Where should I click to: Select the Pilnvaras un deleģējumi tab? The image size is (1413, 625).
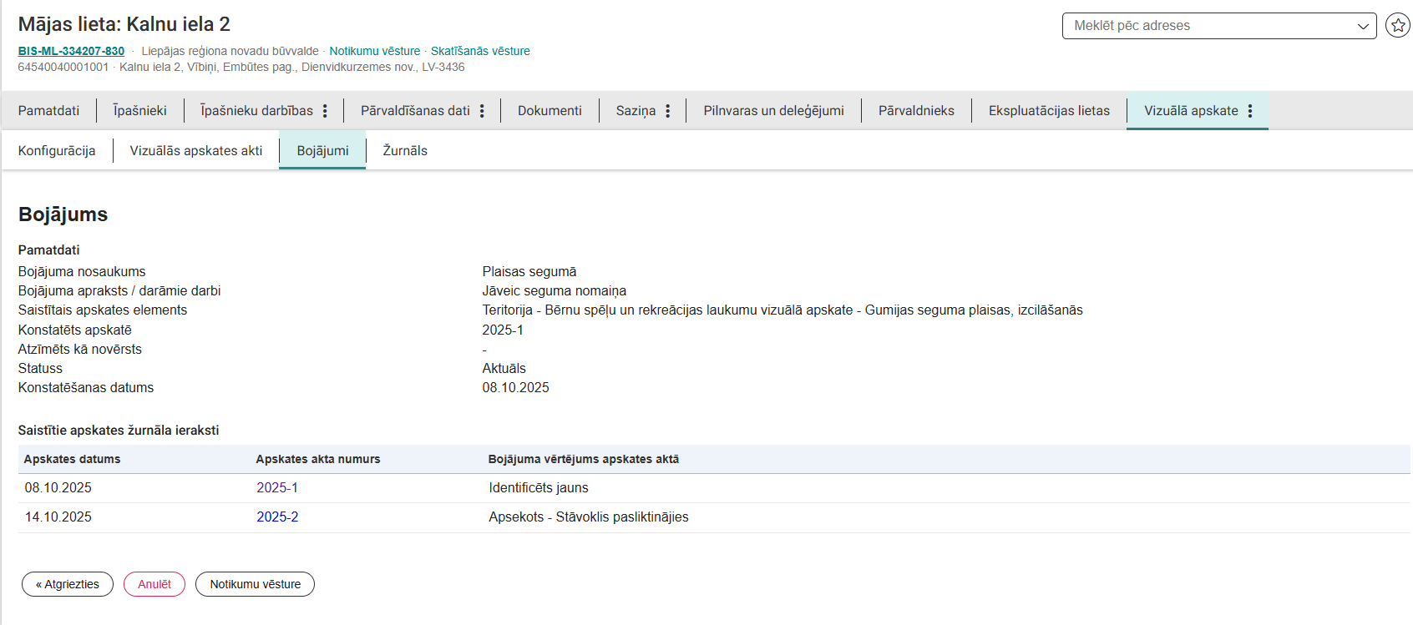point(773,111)
